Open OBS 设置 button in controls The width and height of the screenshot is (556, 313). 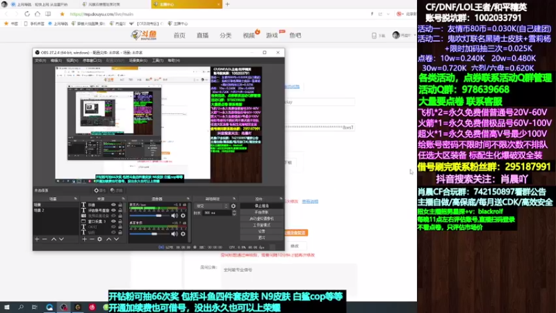click(x=262, y=232)
